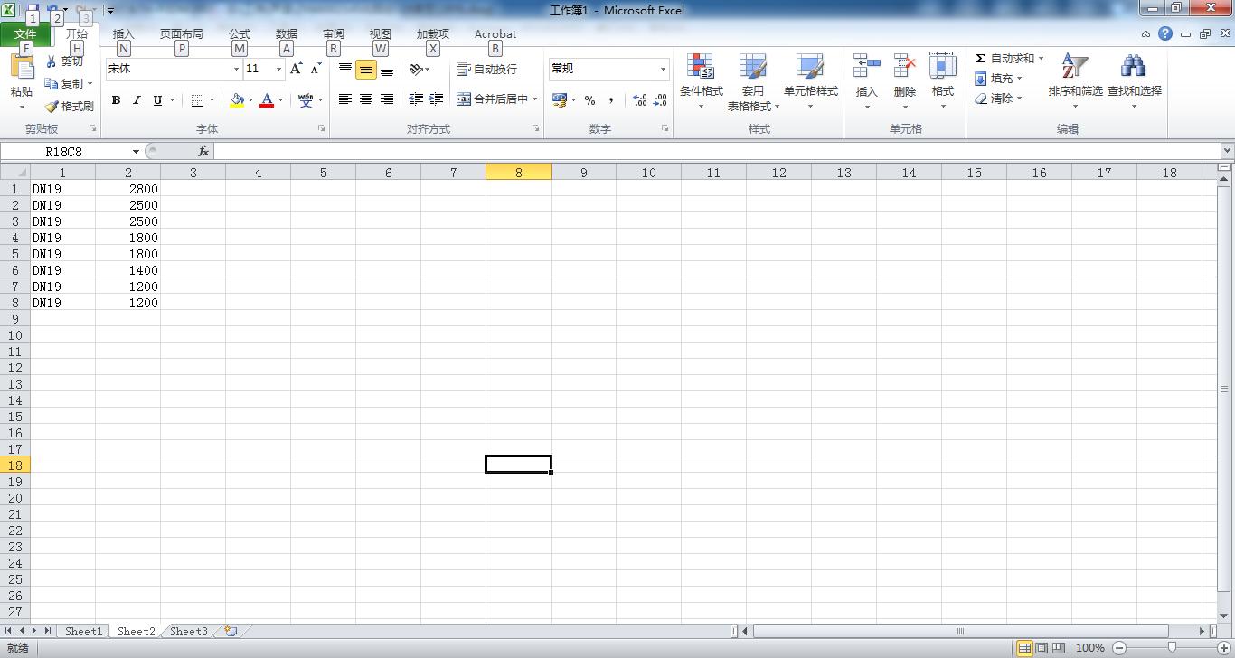Open the font size dropdown showing 11
The width and height of the screenshot is (1235, 658).
278,69
